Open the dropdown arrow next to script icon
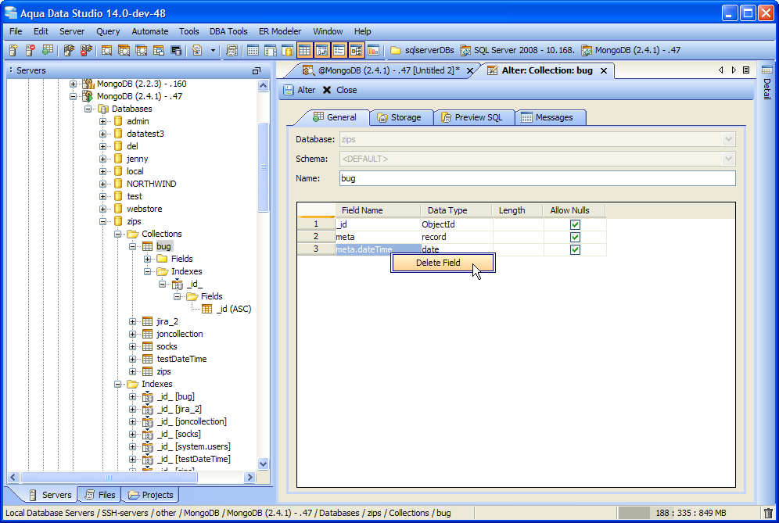 214,50
